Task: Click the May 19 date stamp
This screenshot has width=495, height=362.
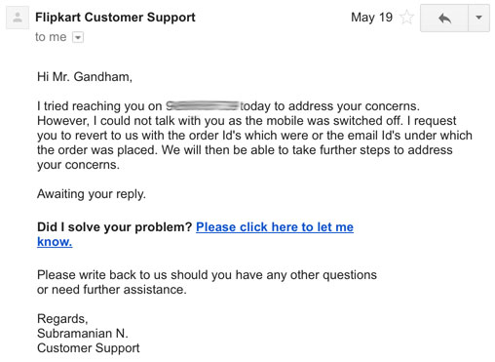Action: click(372, 18)
